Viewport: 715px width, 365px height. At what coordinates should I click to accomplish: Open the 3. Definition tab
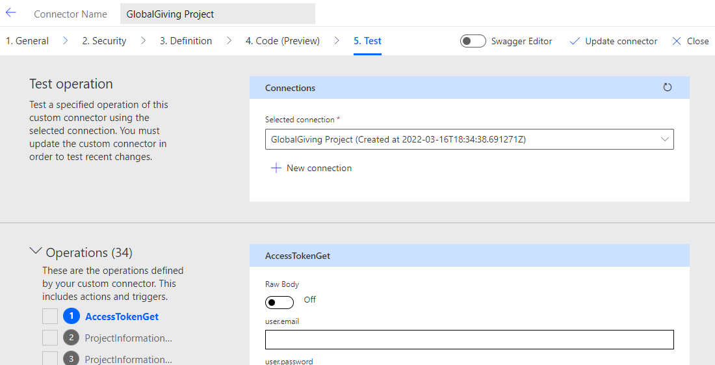coord(186,40)
